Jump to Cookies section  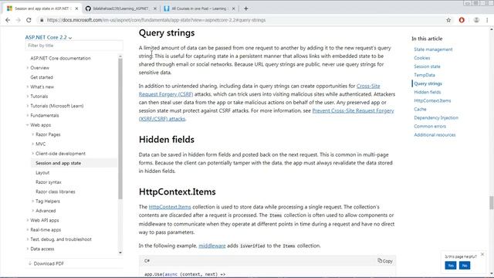pyautogui.click(x=422, y=58)
